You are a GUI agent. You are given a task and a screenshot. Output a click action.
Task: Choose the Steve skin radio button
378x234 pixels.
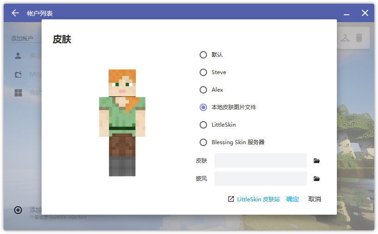point(203,72)
